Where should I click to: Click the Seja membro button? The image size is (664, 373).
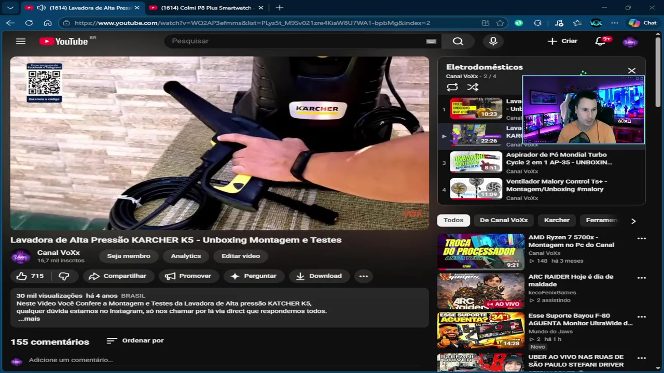point(129,256)
